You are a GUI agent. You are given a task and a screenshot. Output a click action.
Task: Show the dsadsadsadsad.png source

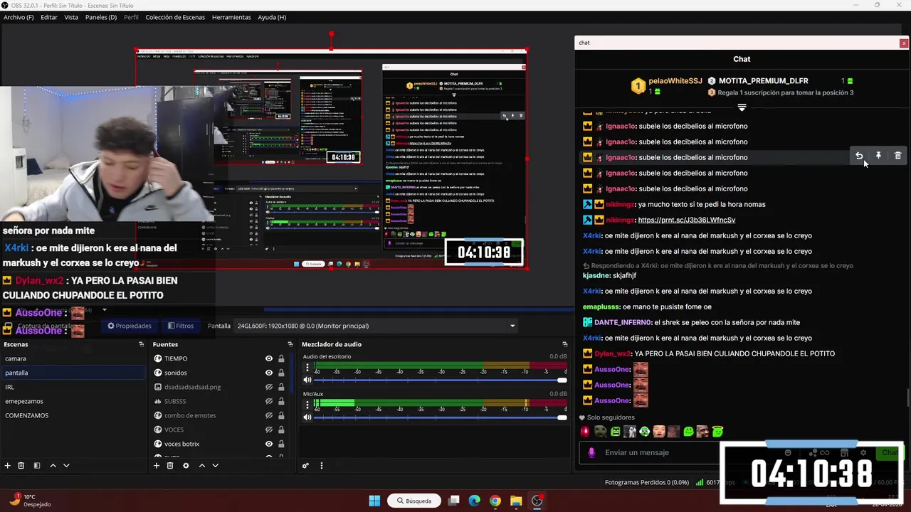pyautogui.click(x=269, y=387)
